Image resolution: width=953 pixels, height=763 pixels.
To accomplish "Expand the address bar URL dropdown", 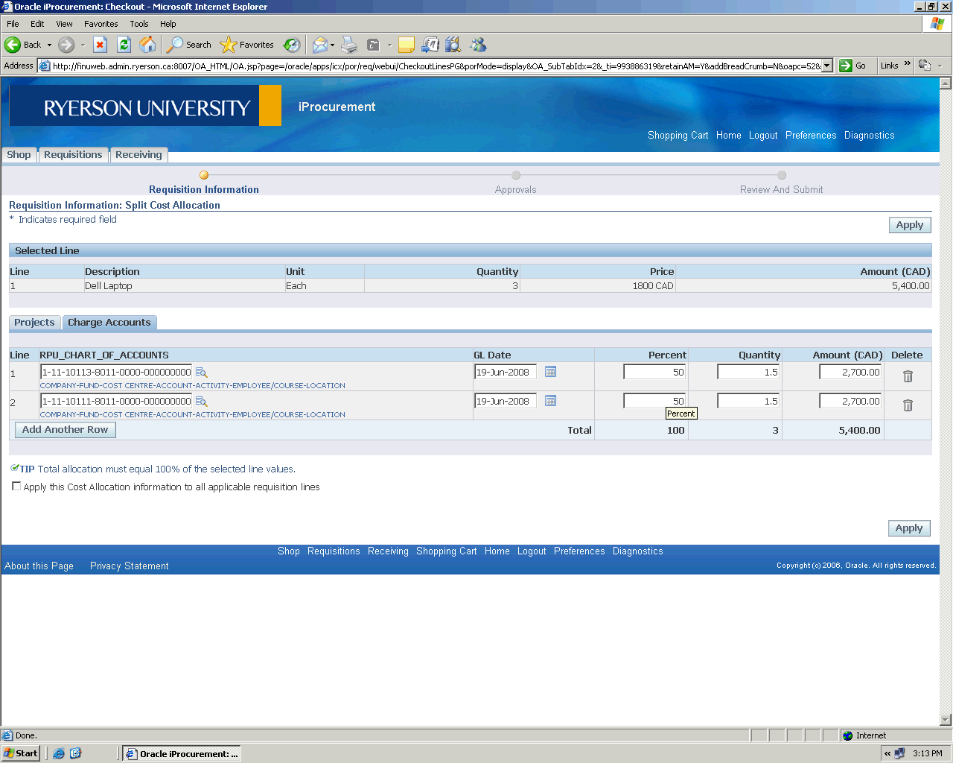I will [826, 66].
